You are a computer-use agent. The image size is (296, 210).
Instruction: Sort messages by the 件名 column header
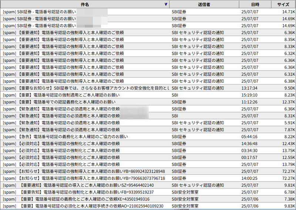pos(85,4)
